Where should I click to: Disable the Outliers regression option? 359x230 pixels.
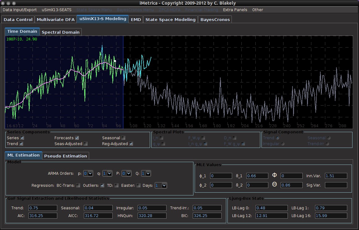pyautogui.click(x=102, y=186)
